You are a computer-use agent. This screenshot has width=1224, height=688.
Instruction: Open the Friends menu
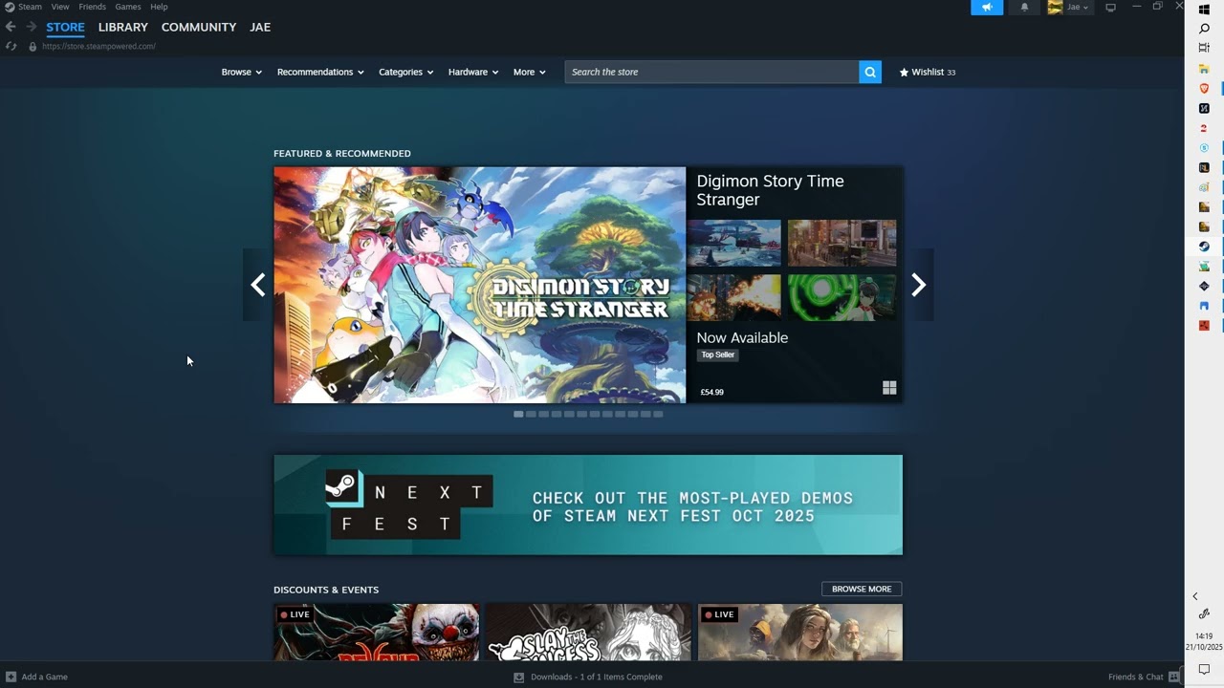coord(92,7)
